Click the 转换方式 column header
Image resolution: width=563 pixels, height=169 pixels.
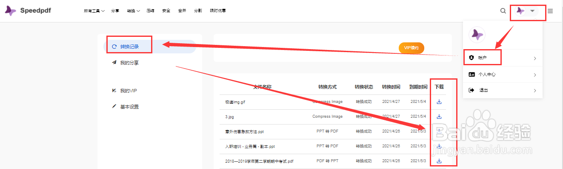[327, 87]
